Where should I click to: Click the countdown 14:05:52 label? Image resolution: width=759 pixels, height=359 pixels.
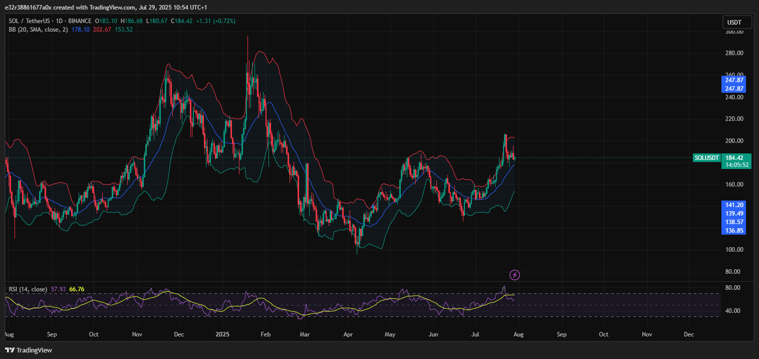tap(736, 164)
